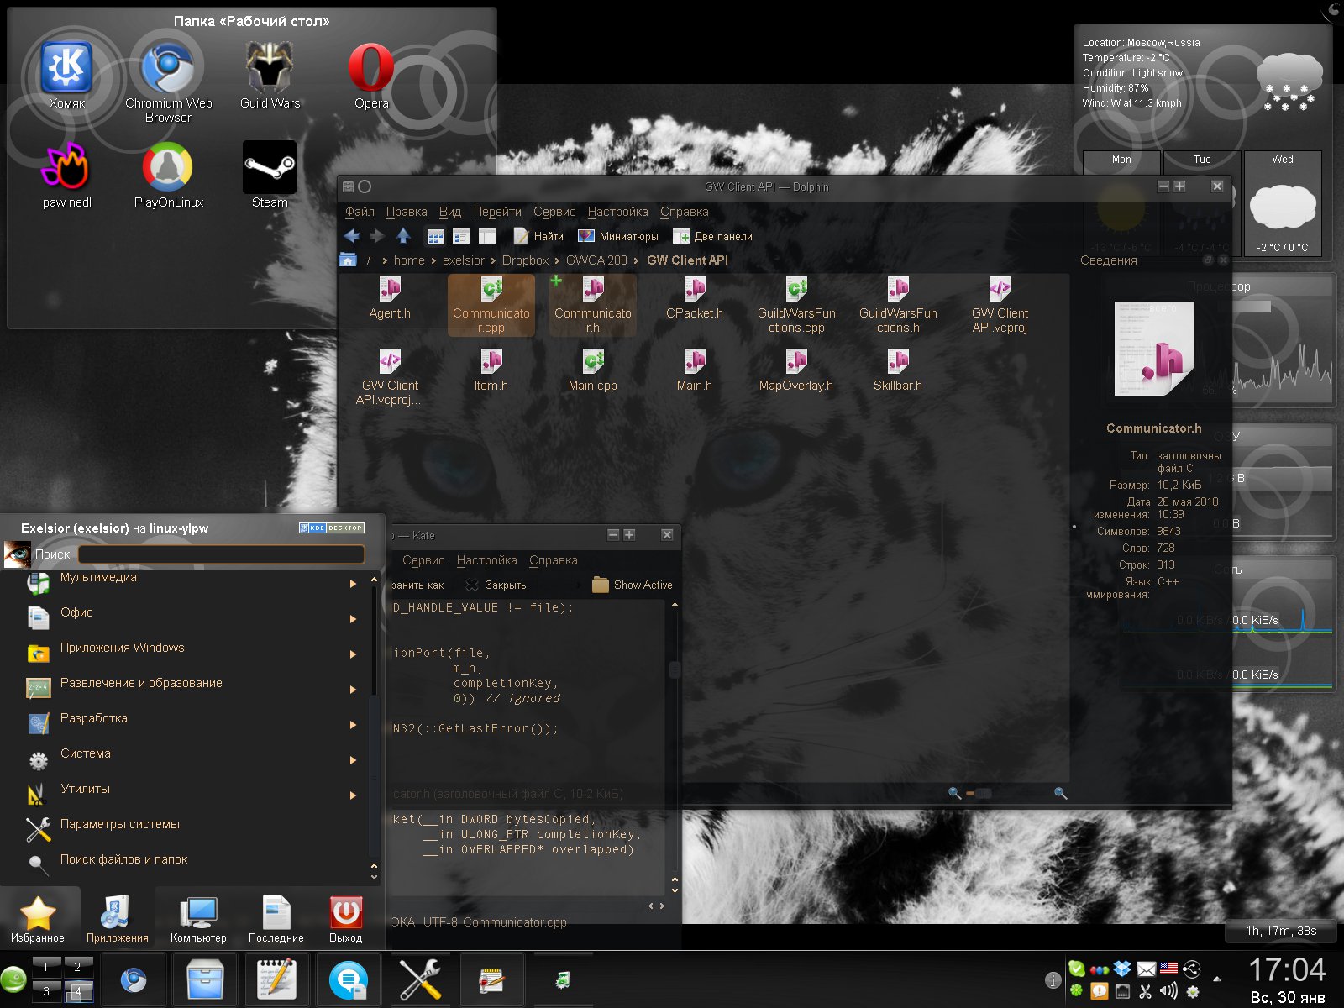Open Настройка menu in Kate window
1344x1008 pixels.
coord(486,560)
